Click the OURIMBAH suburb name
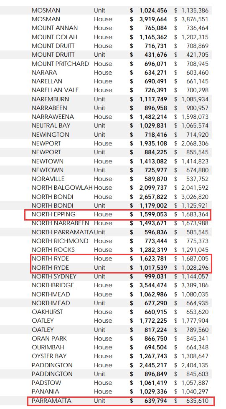The width and height of the screenshot is (226, 409). [x=48, y=347]
